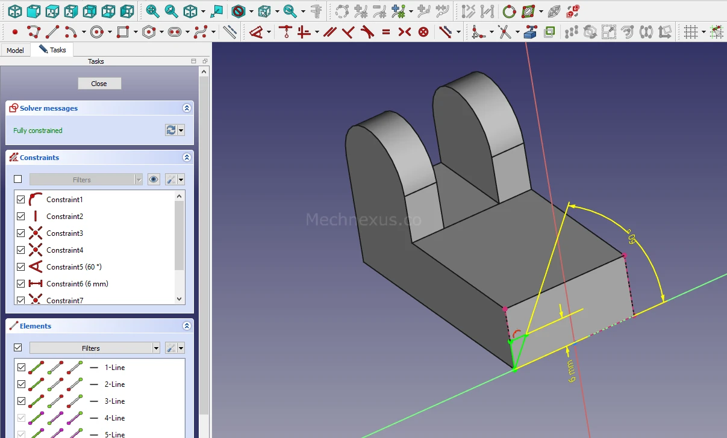The height and width of the screenshot is (438, 727).
Task: Click the Fit All zoom icon
Action: pos(153,11)
